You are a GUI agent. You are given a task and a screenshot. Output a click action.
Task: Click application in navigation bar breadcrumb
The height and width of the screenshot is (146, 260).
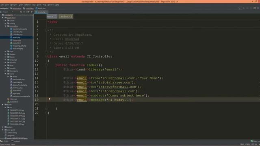tap(16, 8)
